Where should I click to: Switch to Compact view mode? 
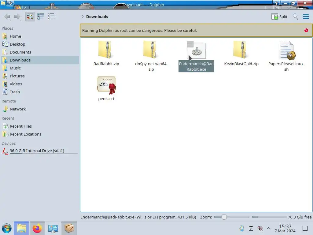tap(41, 17)
